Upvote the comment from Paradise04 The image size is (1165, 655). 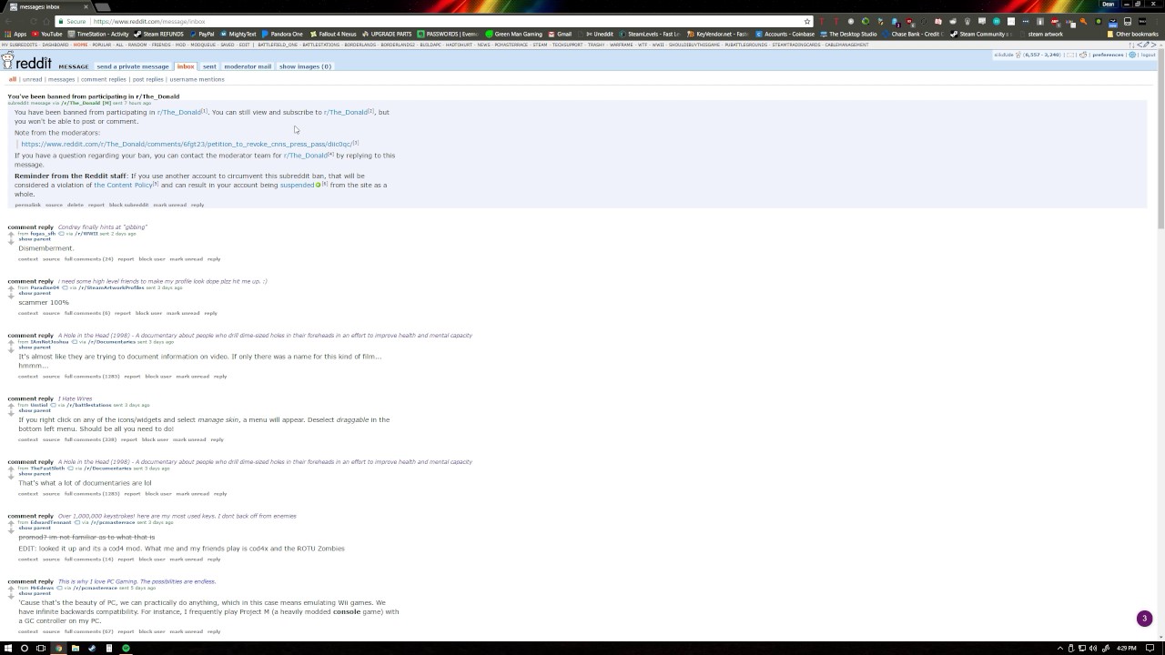[x=11, y=288]
